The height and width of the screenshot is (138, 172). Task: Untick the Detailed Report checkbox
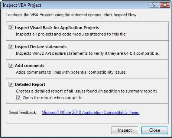(11, 84)
